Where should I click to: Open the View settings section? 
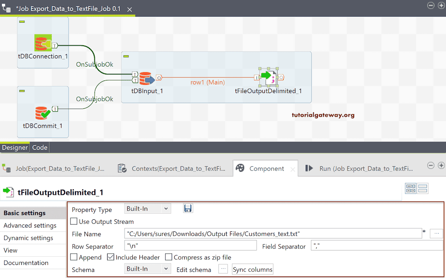click(x=33, y=251)
